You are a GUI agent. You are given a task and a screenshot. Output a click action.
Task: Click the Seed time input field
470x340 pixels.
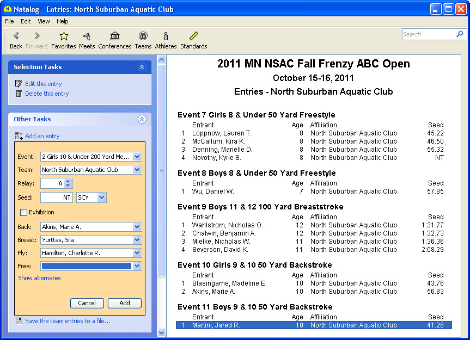[57, 197]
